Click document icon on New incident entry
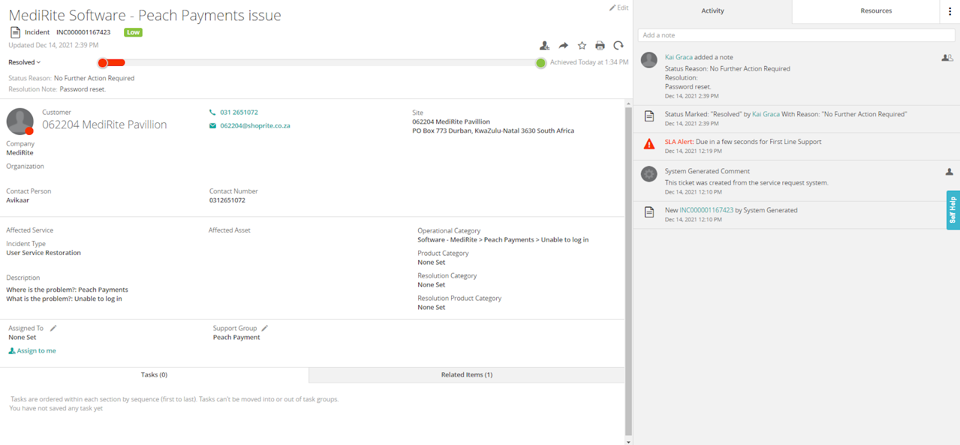This screenshot has width=960, height=445. [x=649, y=212]
